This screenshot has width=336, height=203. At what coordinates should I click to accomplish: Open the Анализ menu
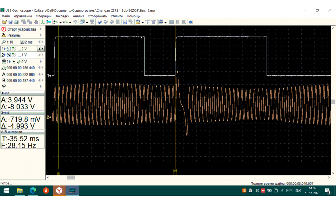(78, 16)
